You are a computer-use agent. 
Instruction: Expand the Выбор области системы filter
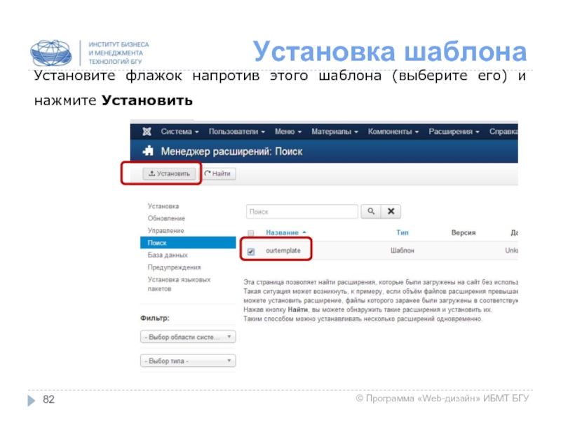point(188,337)
